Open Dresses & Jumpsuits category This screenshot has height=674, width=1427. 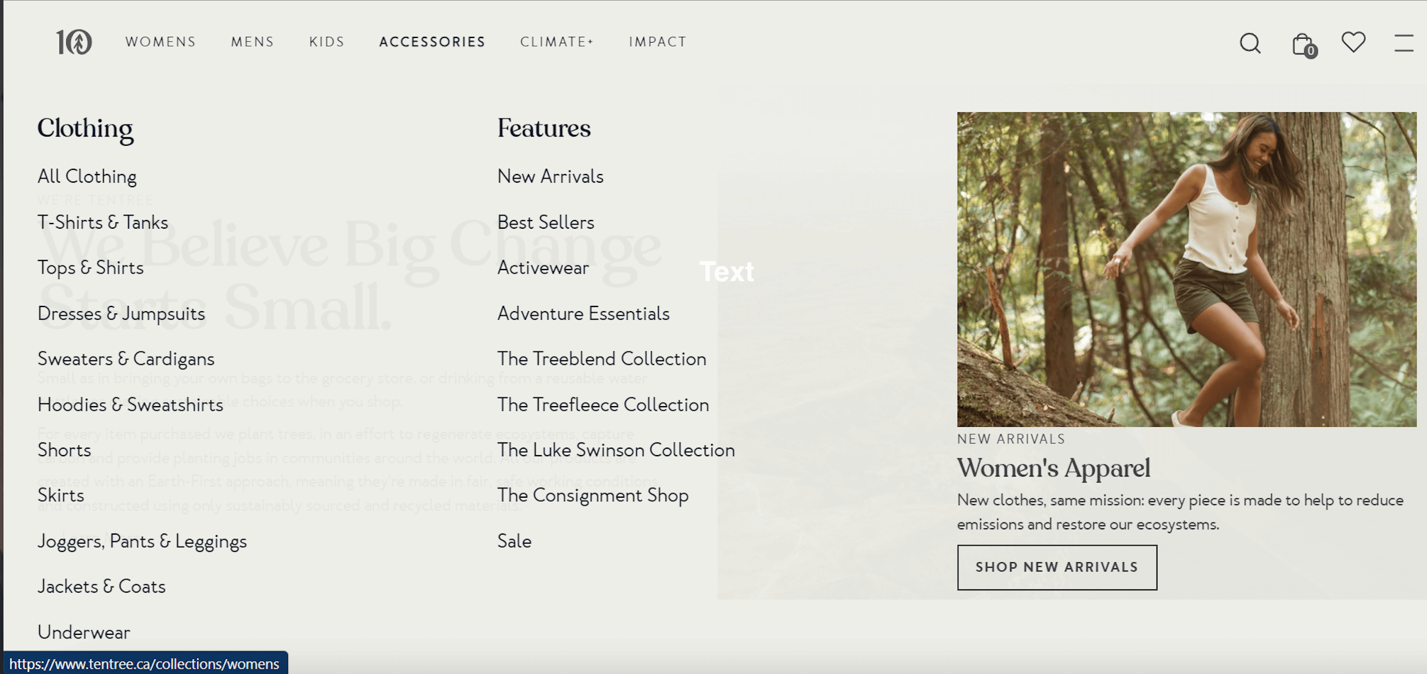click(x=121, y=314)
